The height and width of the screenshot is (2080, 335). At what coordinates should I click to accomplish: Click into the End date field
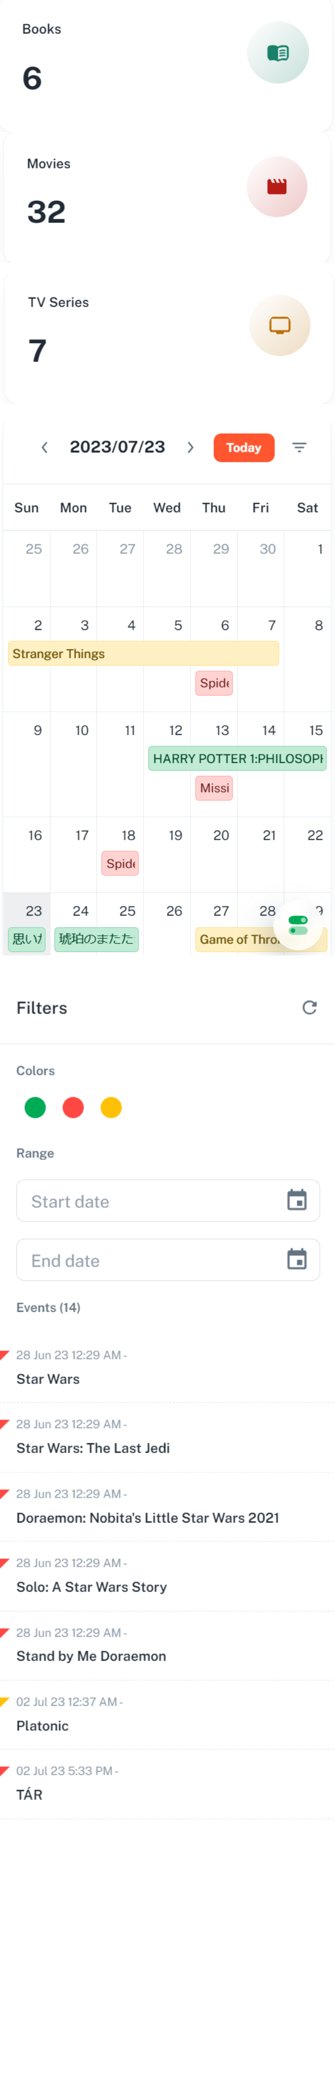tap(145, 1260)
